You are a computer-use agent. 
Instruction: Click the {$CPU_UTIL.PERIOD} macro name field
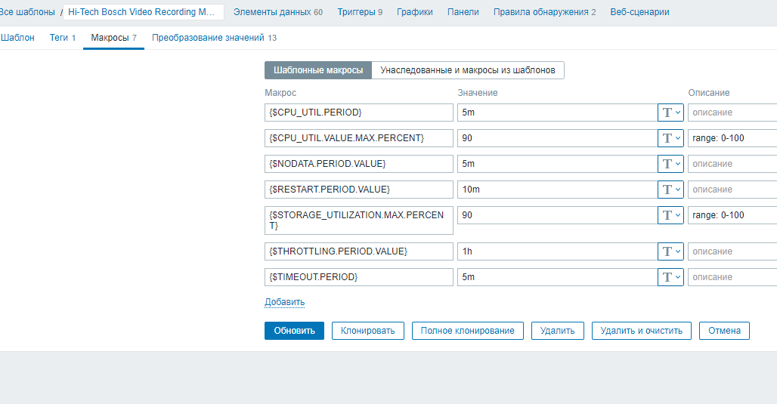click(x=358, y=113)
